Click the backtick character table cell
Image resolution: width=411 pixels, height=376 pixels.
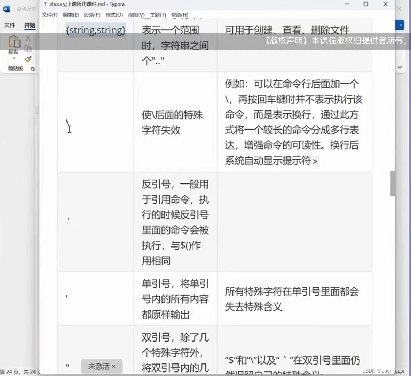[96, 222]
